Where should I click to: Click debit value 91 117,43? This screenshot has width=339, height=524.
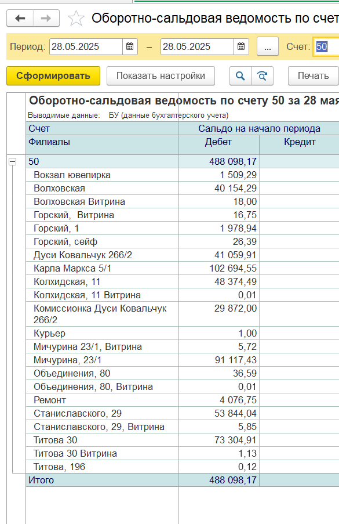[236, 360]
